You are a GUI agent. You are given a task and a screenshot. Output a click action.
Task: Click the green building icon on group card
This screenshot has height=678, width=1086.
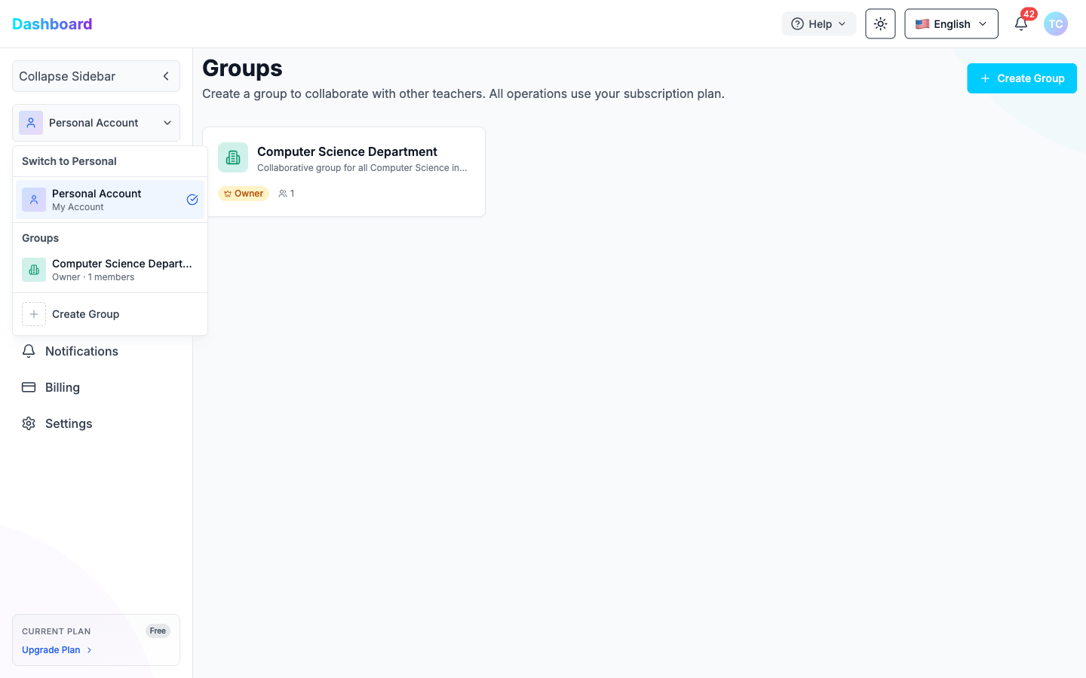pos(233,157)
